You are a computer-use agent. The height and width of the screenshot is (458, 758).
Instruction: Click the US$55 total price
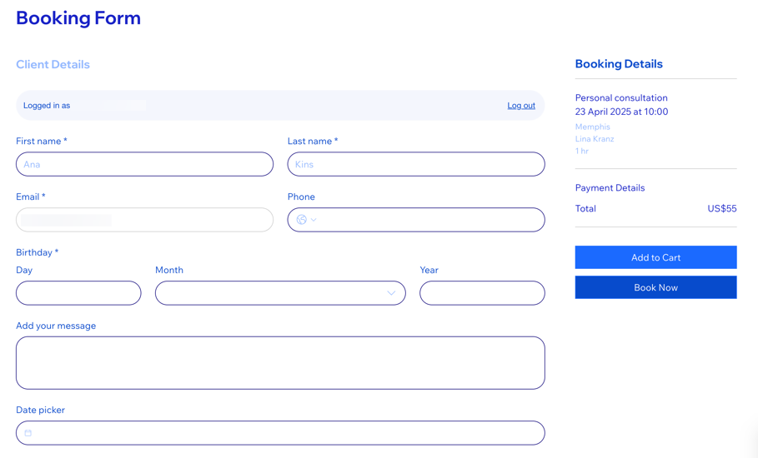click(x=721, y=209)
